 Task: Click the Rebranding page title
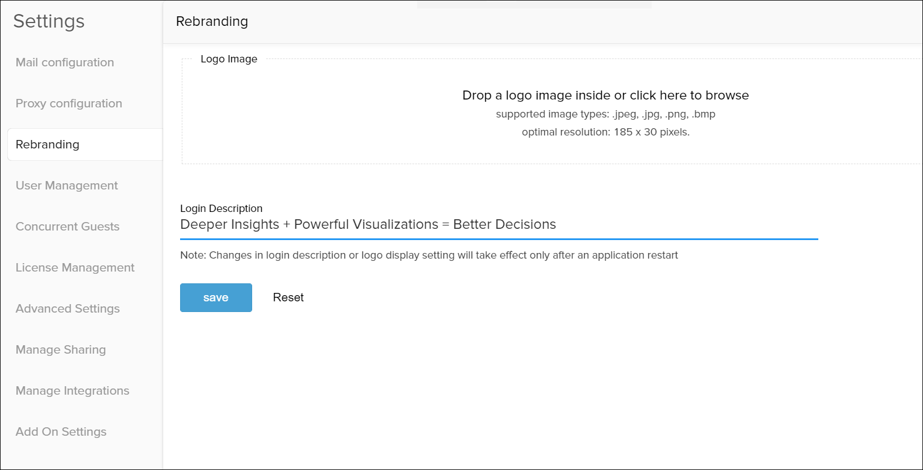[212, 21]
